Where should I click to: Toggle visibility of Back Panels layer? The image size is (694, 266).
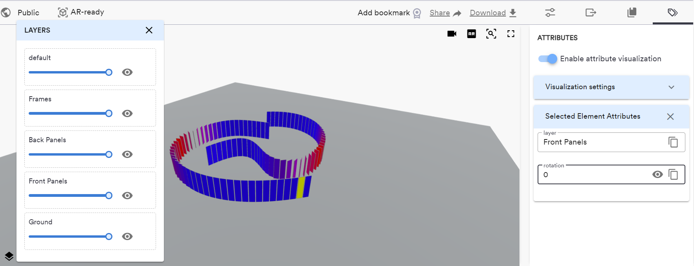click(x=127, y=154)
